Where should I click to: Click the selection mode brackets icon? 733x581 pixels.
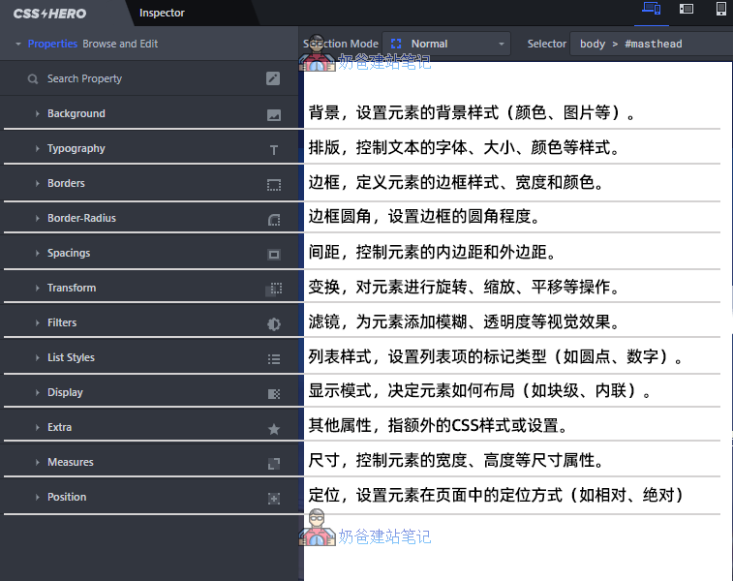coord(396,44)
